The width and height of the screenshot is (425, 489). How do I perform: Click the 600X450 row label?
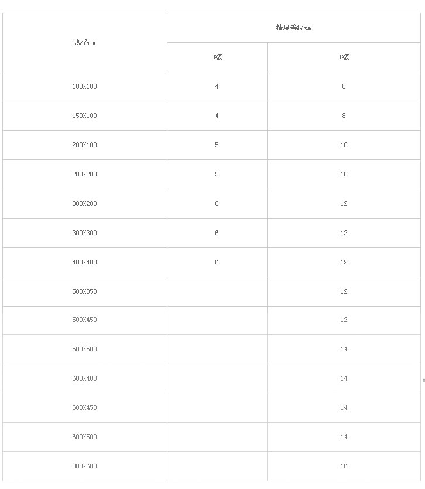[85, 408]
